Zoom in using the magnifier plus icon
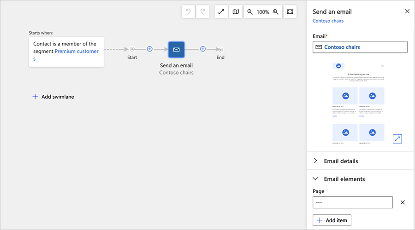415x230 pixels. pos(276,12)
